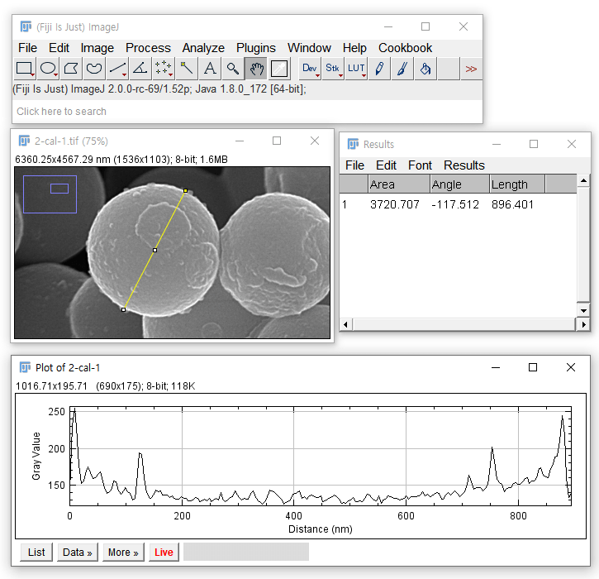Select the Wand tracing tool
Viewport: 599px width, 579px height.
(187, 69)
